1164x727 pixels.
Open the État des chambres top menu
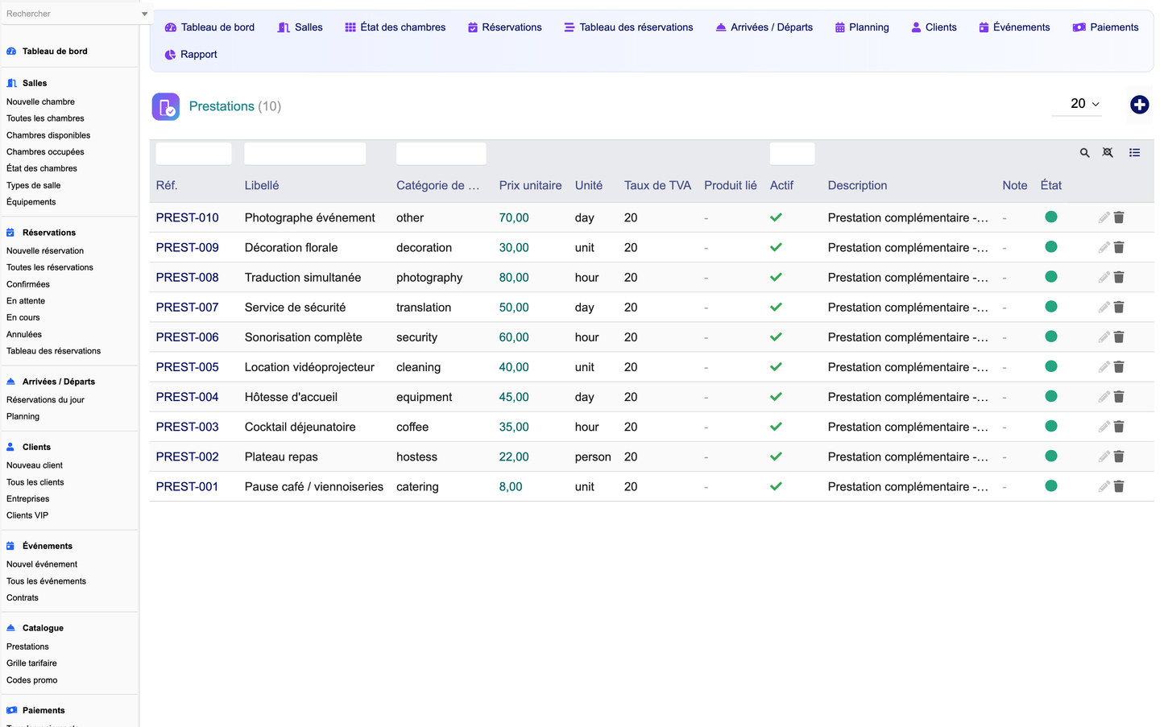(395, 27)
